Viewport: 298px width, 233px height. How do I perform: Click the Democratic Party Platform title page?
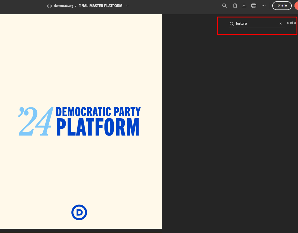coord(81,122)
